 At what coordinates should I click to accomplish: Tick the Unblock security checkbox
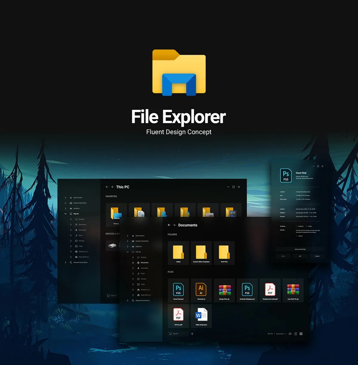click(x=297, y=236)
